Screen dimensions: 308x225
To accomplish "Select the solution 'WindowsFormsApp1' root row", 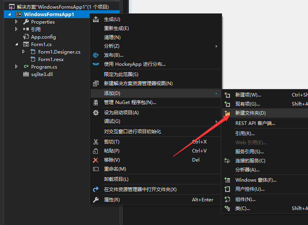I will [x=62, y=7].
